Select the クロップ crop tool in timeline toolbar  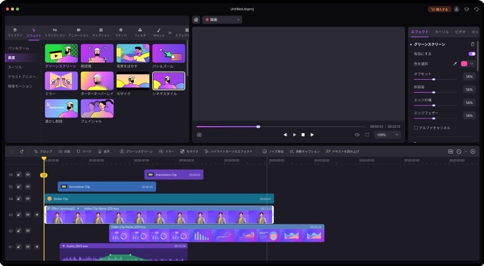[x=43, y=151]
